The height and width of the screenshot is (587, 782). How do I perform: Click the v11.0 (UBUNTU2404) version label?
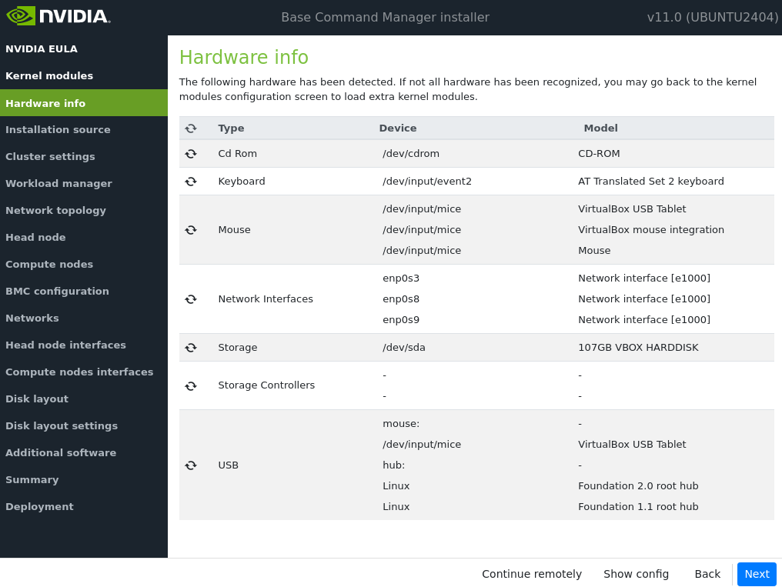coord(713,18)
